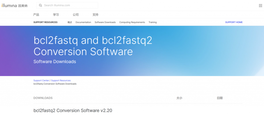This screenshot has width=264, height=115.
Task: Open the 产品 navigation menu
Action: [36, 15]
